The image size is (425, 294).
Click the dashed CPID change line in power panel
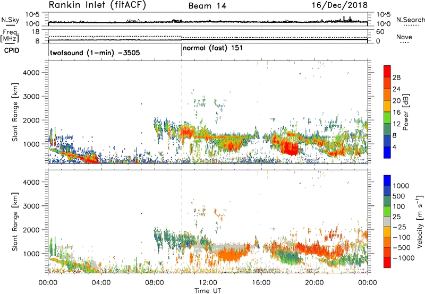[181, 112]
